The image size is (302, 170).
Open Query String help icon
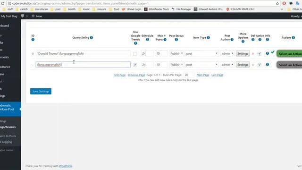[x=92, y=38]
